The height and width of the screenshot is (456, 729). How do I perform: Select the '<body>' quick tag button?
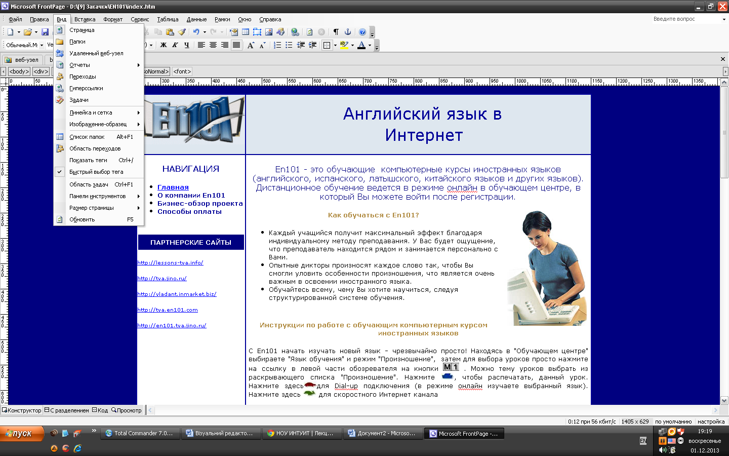[19, 71]
